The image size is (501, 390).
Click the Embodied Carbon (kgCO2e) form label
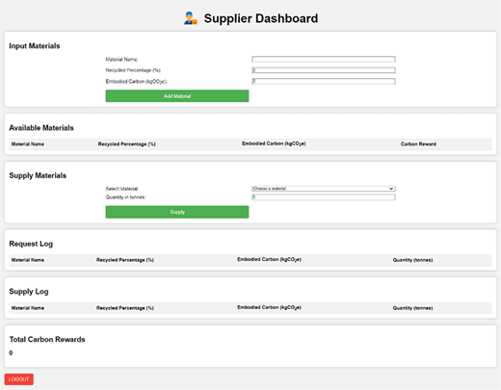click(x=137, y=82)
